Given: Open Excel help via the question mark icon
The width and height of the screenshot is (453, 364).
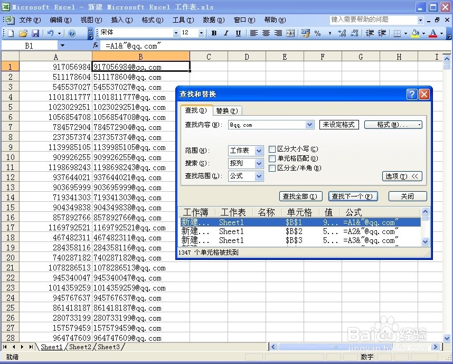Looking at the screenshot, I should pyautogui.click(x=72, y=33).
